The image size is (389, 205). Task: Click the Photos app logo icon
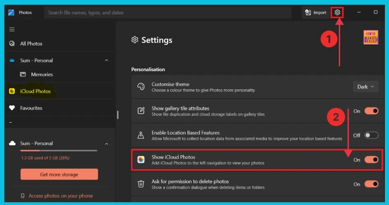(11, 12)
